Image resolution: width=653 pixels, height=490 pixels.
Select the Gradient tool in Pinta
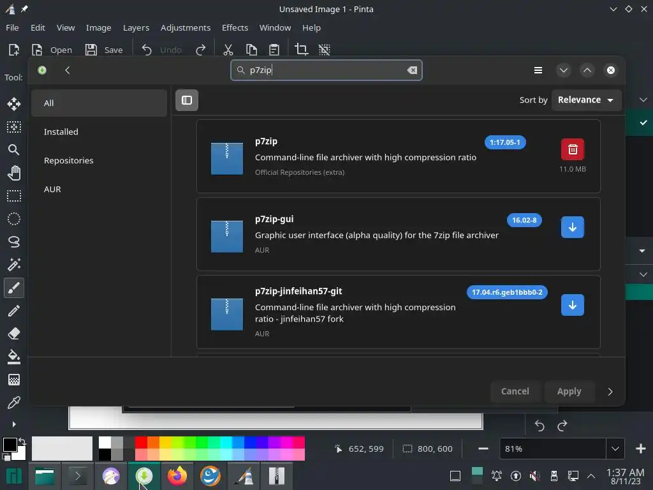pos(14,380)
